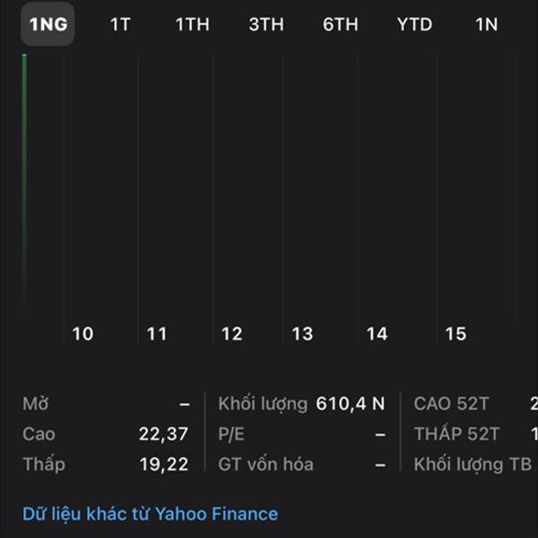Click the 15 hour marker on chart
The image size is (538, 538).
(456, 334)
